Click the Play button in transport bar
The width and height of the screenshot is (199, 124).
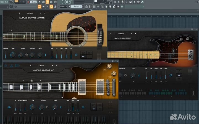tap(21, 2)
